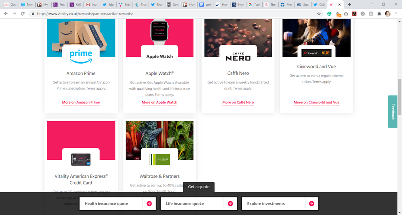Open the More on Caffè Nero link
This screenshot has height=215, width=402.
pos(238,102)
